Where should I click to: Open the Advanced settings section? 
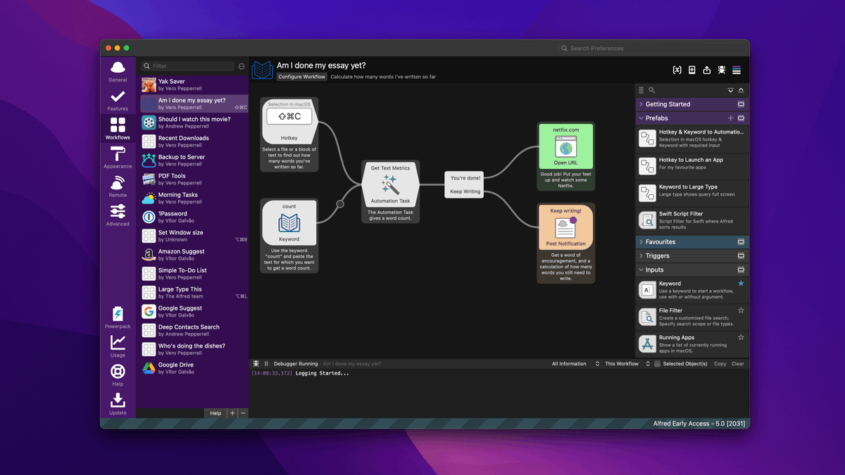118,215
